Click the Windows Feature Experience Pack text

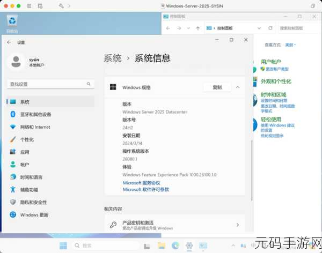pyautogui.click(x=170, y=175)
